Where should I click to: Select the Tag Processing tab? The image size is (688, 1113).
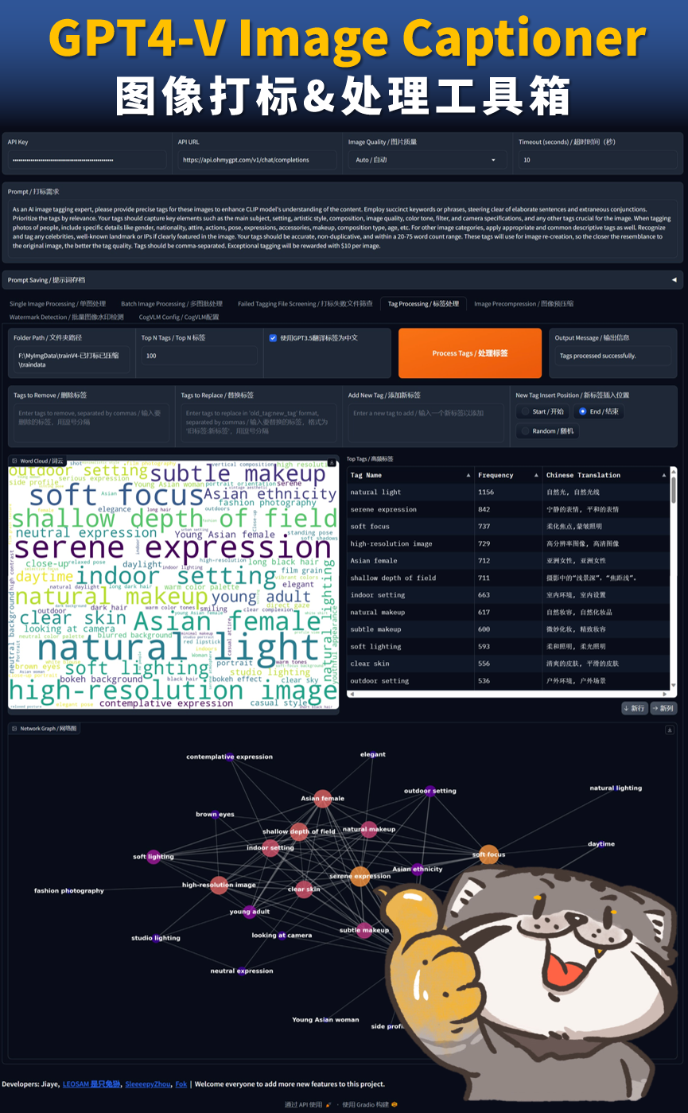423,304
